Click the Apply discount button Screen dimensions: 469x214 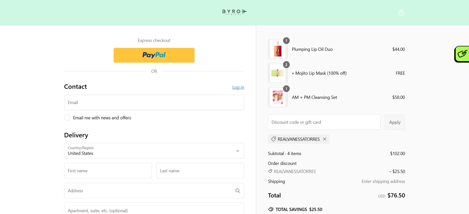point(395,122)
